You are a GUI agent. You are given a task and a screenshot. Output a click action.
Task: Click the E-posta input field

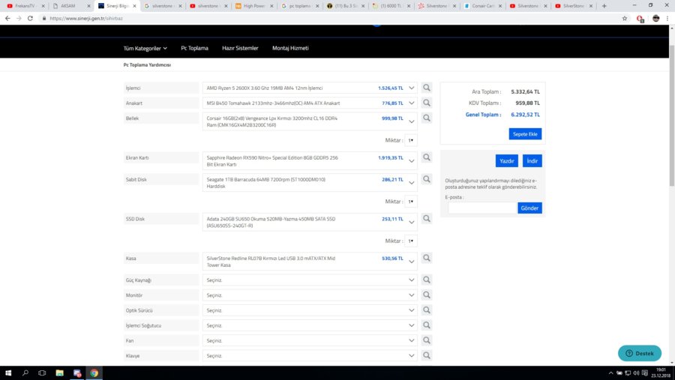(x=481, y=208)
